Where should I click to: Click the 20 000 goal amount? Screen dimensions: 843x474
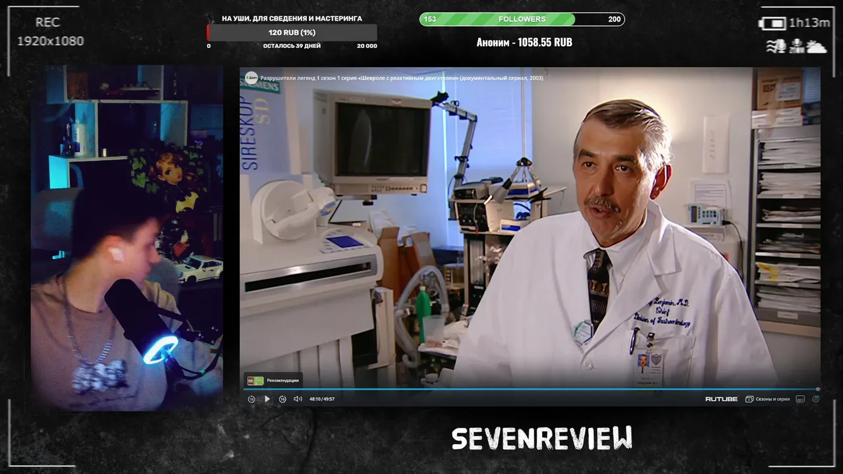pos(367,46)
